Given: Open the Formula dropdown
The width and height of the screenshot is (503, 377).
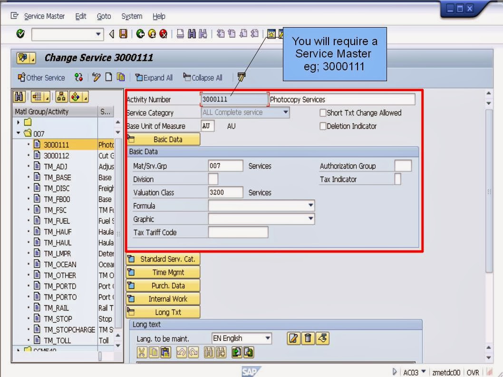Looking at the screenshot, I should 310,205.
